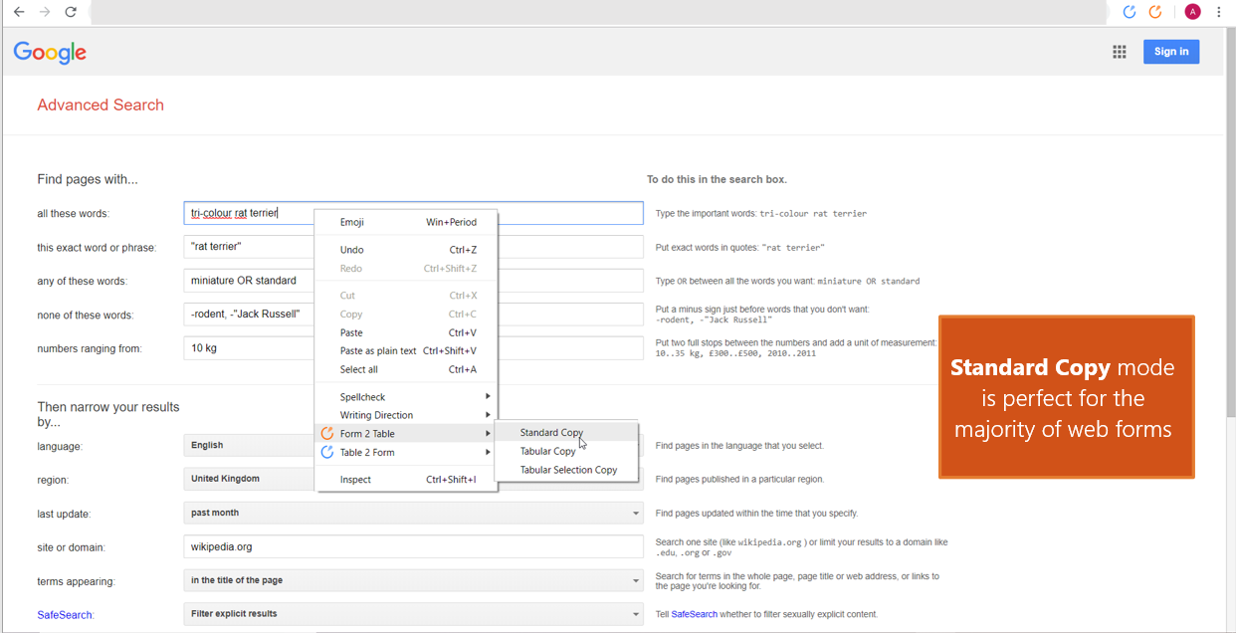Viewport: 1236px width, 633px height.
Task: Click the Google logo
Action: [50, 53]
